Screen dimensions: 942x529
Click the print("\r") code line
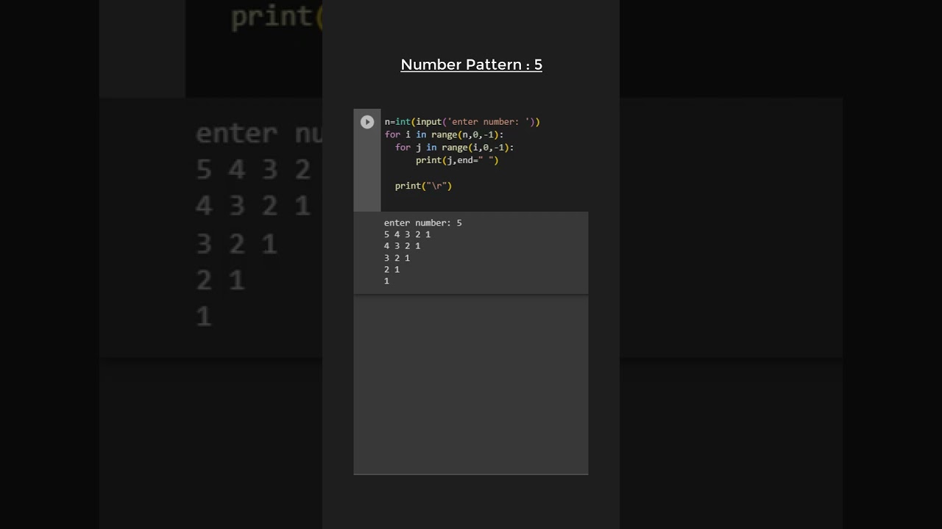pos(423,186)
